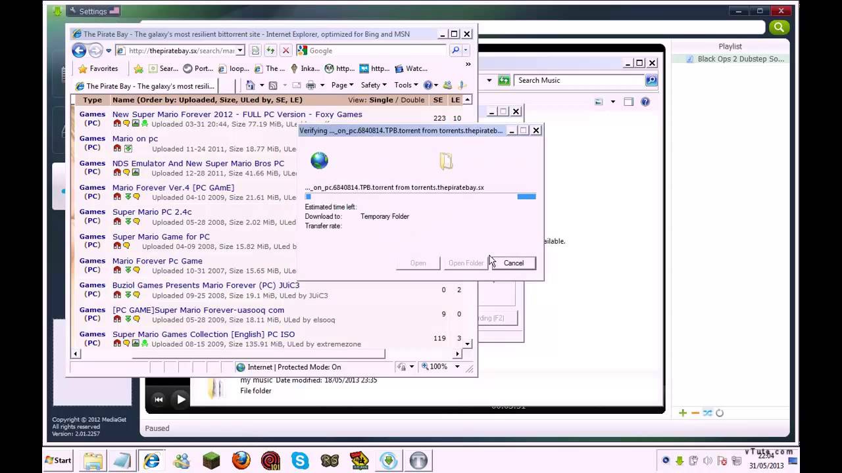Screen dimensions: 842x473
Task: Toggle IE compatibility view icon
Action: (255, 51)
